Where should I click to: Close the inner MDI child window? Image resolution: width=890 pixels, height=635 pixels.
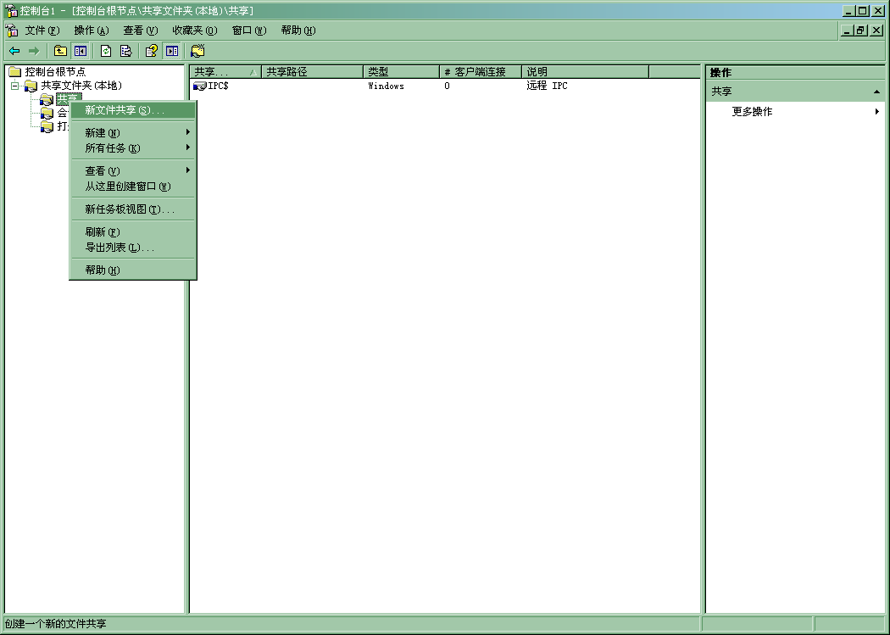[x=876, y=31]
